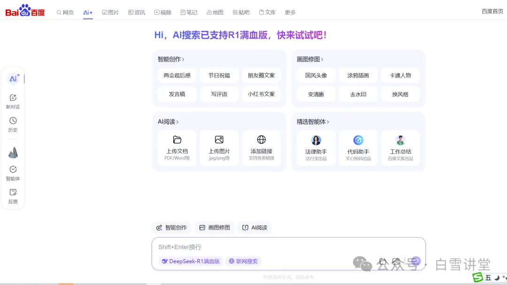Click the 五 indicator in the IME bar

coord(488,278)
